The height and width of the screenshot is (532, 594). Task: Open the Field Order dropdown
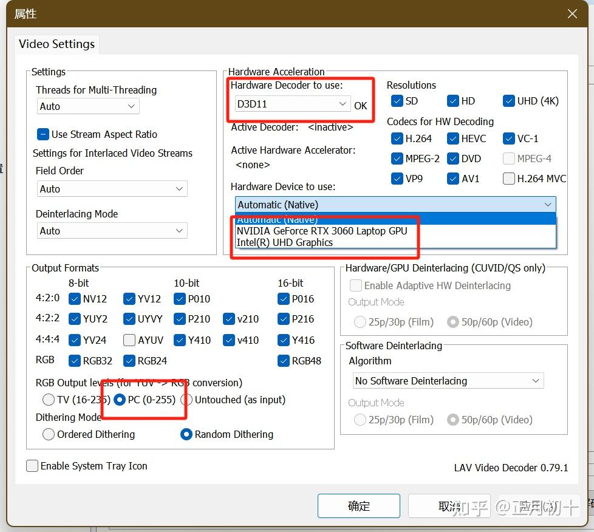(x=112, y=189)
